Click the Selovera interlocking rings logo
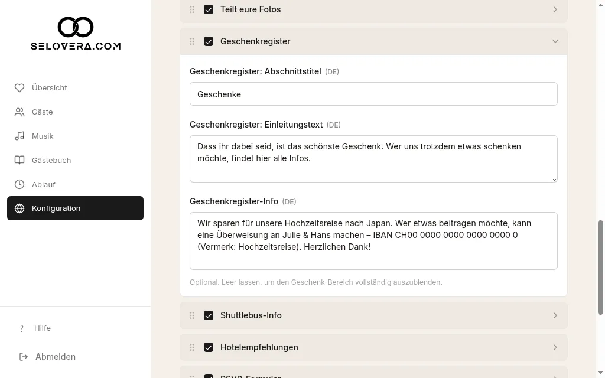Screen dimensions: 605x378 pyautogui.click(x=76, y=27)
